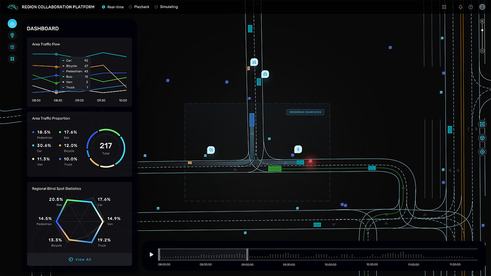Click the notification bell icon
This screenshot has width=491, height=276.
pyautogui.click(x=460, y=7)
